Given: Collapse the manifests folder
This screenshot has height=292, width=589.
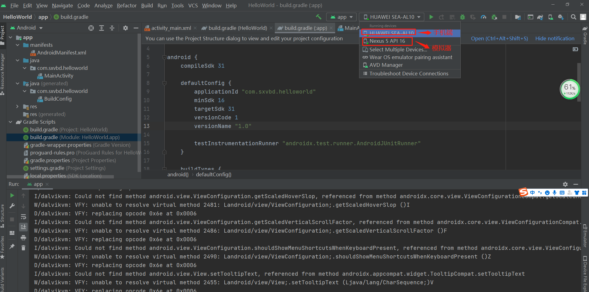Looking at the screenshot, I should (18, 45).
